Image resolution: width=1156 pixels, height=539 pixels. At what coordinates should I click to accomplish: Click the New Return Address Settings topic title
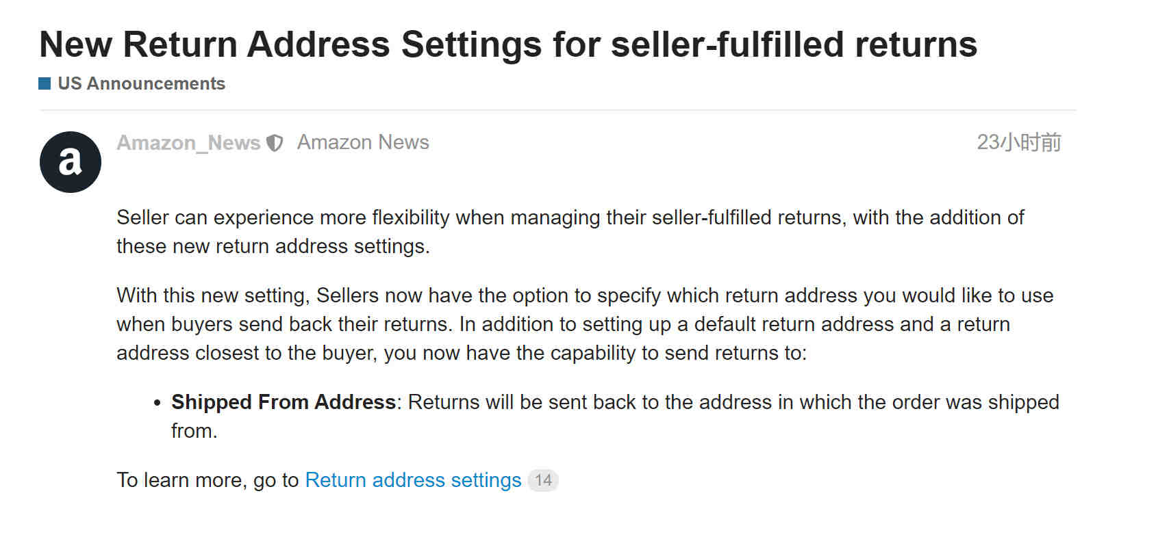(508, 44)
